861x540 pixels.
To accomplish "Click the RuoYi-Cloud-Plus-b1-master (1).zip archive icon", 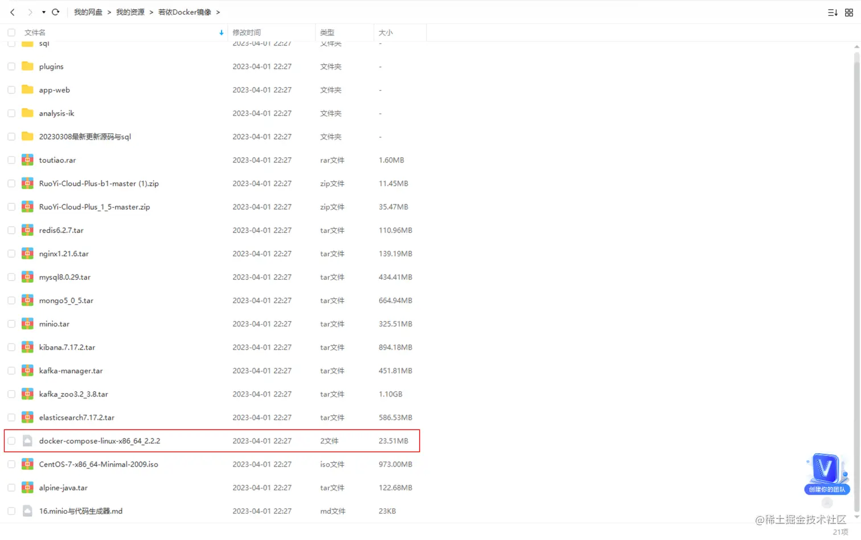I will pos(27,183).
